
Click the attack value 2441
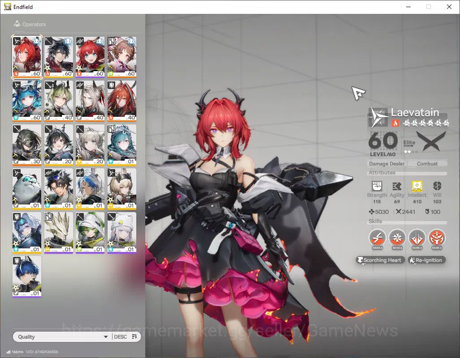click(x=405, y=212)
